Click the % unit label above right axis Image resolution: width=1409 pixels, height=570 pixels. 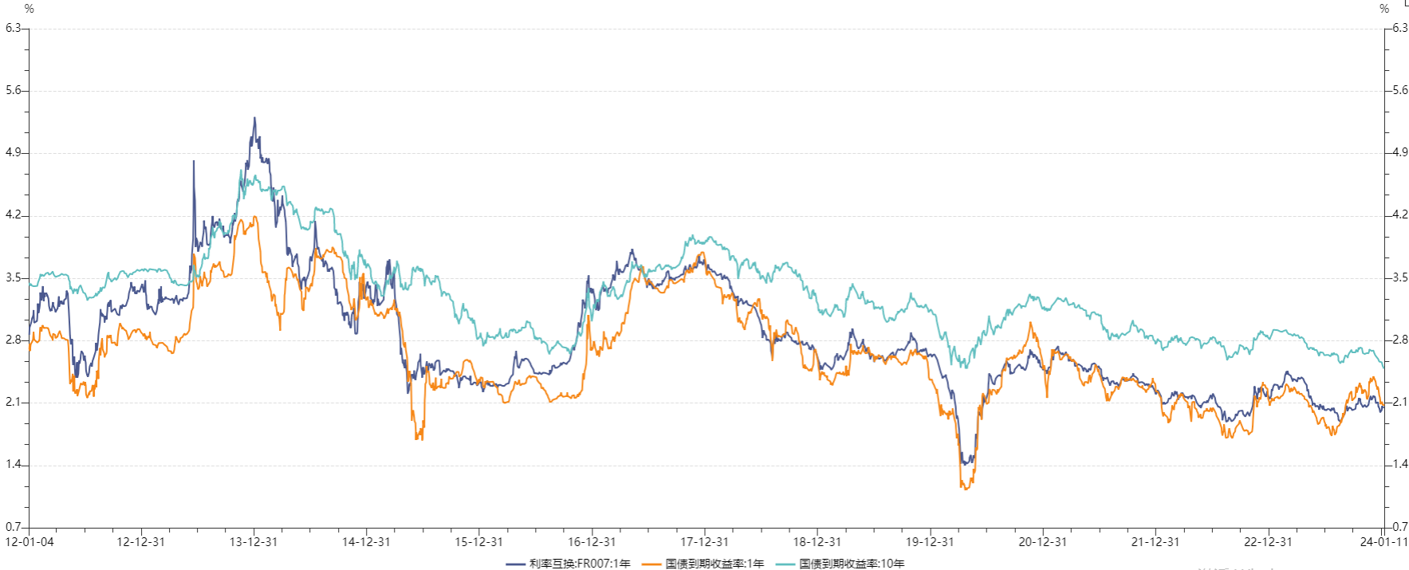(x=1384, y=9)
